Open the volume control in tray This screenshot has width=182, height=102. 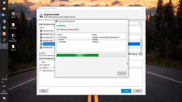tap(3, 82)
